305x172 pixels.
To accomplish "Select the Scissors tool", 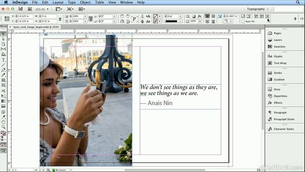I will pos(3,91).
